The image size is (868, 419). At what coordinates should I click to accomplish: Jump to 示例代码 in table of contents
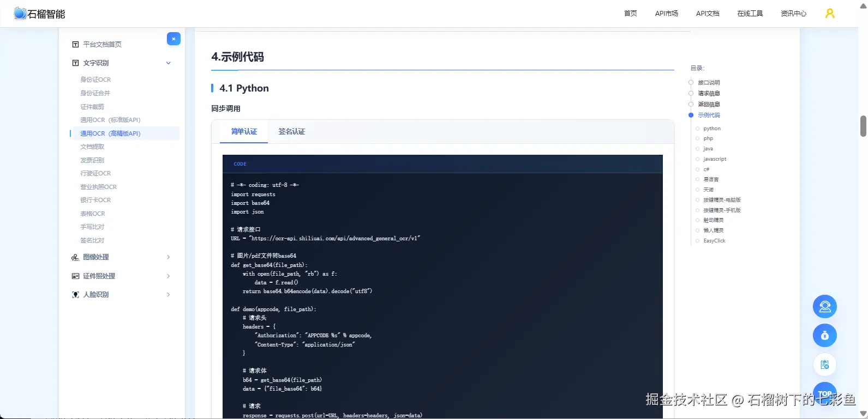click(709, 116)
